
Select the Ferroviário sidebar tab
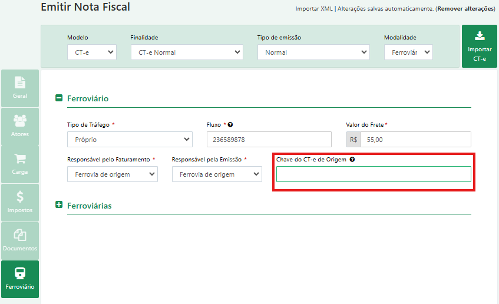pyautogui.click(x=20, y=279)
